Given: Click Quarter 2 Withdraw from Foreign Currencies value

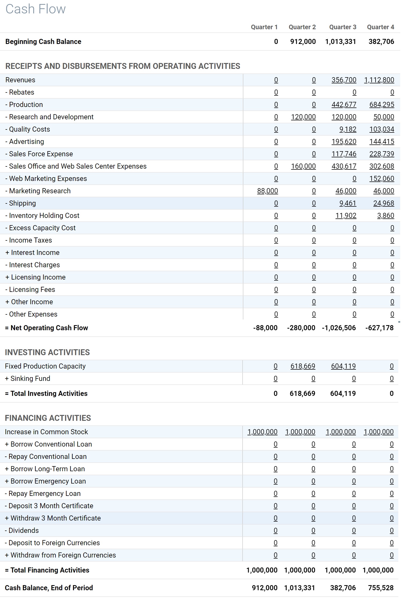Looking at the screenshot, I should (x=313, y=555).
